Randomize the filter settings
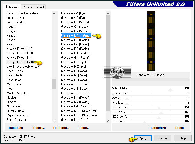The height and width of the screenshot is (144, 195). (158, 128)
